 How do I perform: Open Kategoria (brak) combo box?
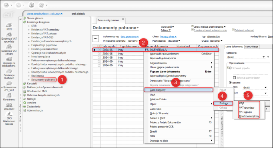[246, 57]
